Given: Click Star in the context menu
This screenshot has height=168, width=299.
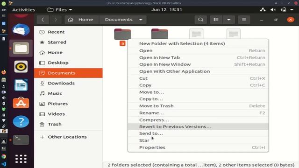Looking at the screenshot, I should pyautogui.click(x=198, y=140).
